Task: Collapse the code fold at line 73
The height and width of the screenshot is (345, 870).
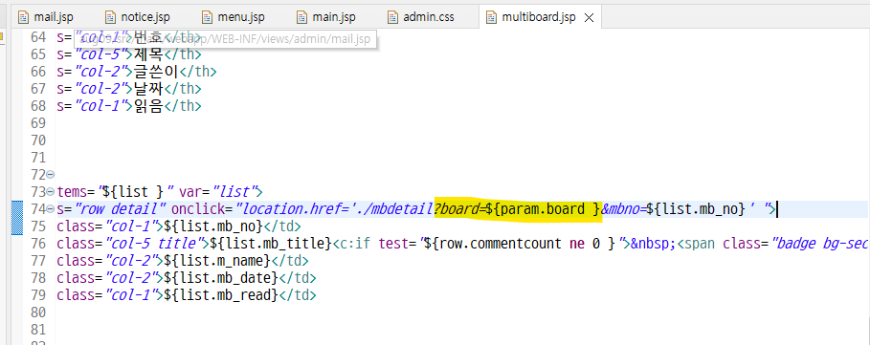Action: pos(51,192)
